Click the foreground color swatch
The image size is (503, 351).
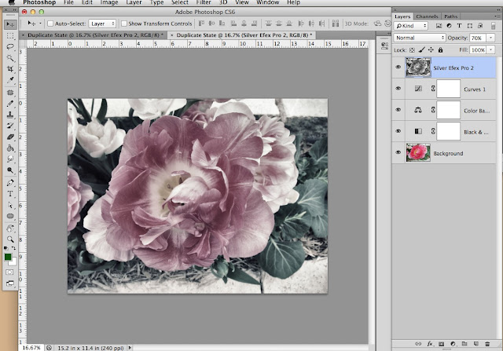(8, 257)
